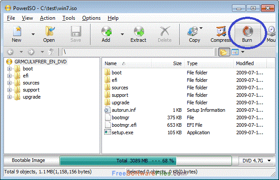Image resolution: width=279 pixels, height=180 pixels.
Task: Click the New toolbar icon
Action: pos(17,31)
